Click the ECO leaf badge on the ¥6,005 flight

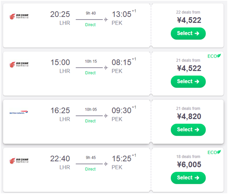pos(214,152)
